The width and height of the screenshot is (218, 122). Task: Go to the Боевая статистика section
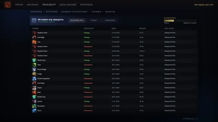pos(74,12)
